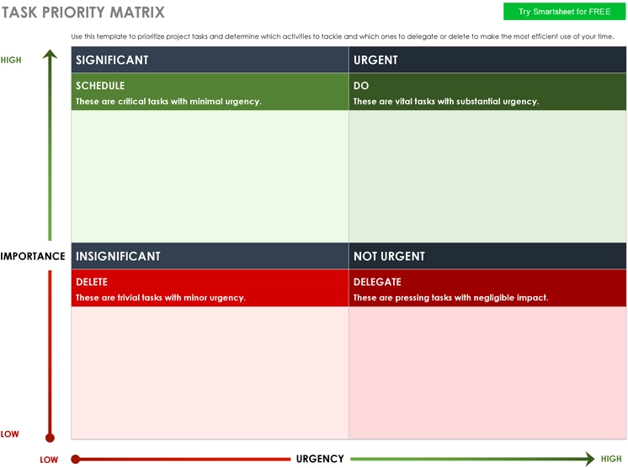This screenshot has width=628, height=468.
Task: Click the SIGNIFICANT header cell
Action: point(210,60)
